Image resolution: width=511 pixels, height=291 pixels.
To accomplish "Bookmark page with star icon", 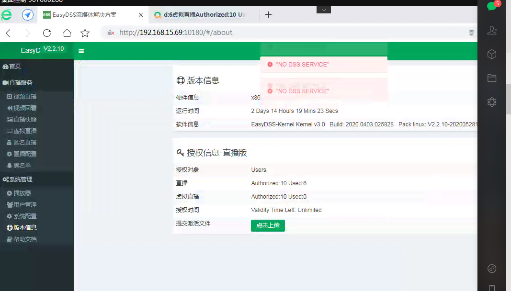I will click(x=85, y=33).
